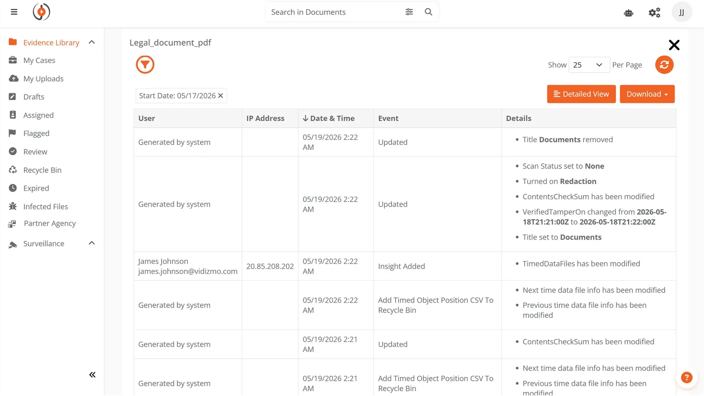Viewport: 704px width, 396px height.
Task: Select IP address 20.85.208.202 cell
Action: click(x=270, y=266)
